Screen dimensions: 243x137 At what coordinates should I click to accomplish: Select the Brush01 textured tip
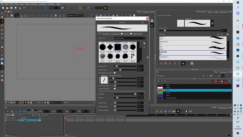(125, 46)
